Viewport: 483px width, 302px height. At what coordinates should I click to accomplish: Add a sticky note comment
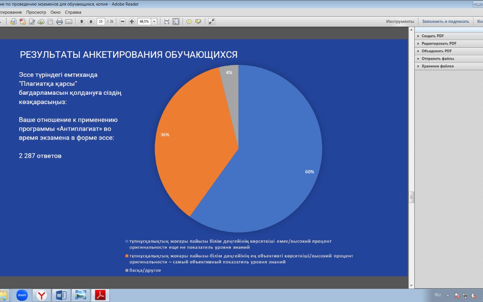[x=189, y=22]
